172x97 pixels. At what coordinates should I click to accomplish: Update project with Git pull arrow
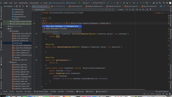(138, 3)
